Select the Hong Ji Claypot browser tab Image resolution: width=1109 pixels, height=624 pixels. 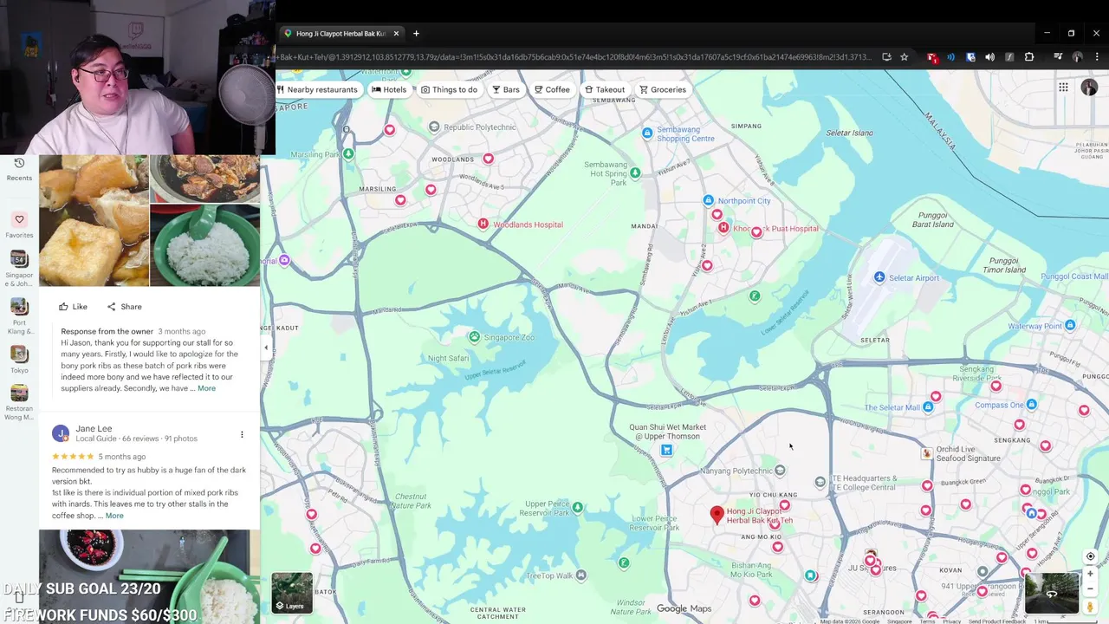coord(341,34)
